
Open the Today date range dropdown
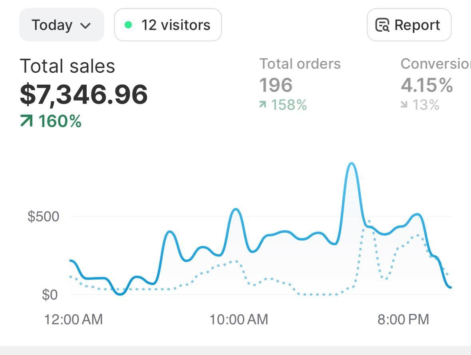pyautogui.click(x=61, y=25)
